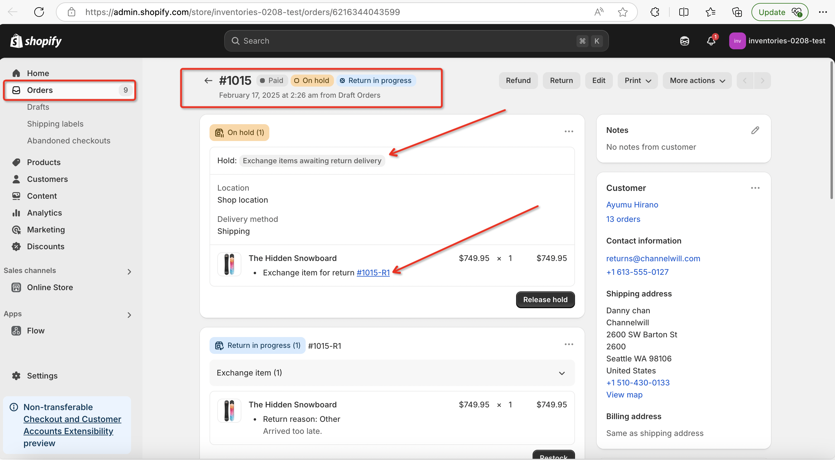The height and width of the screenshot is (460, 835).
Task: Open the Sidekick assistant icon
Action: pyautogui.click(x=684, y=41)
